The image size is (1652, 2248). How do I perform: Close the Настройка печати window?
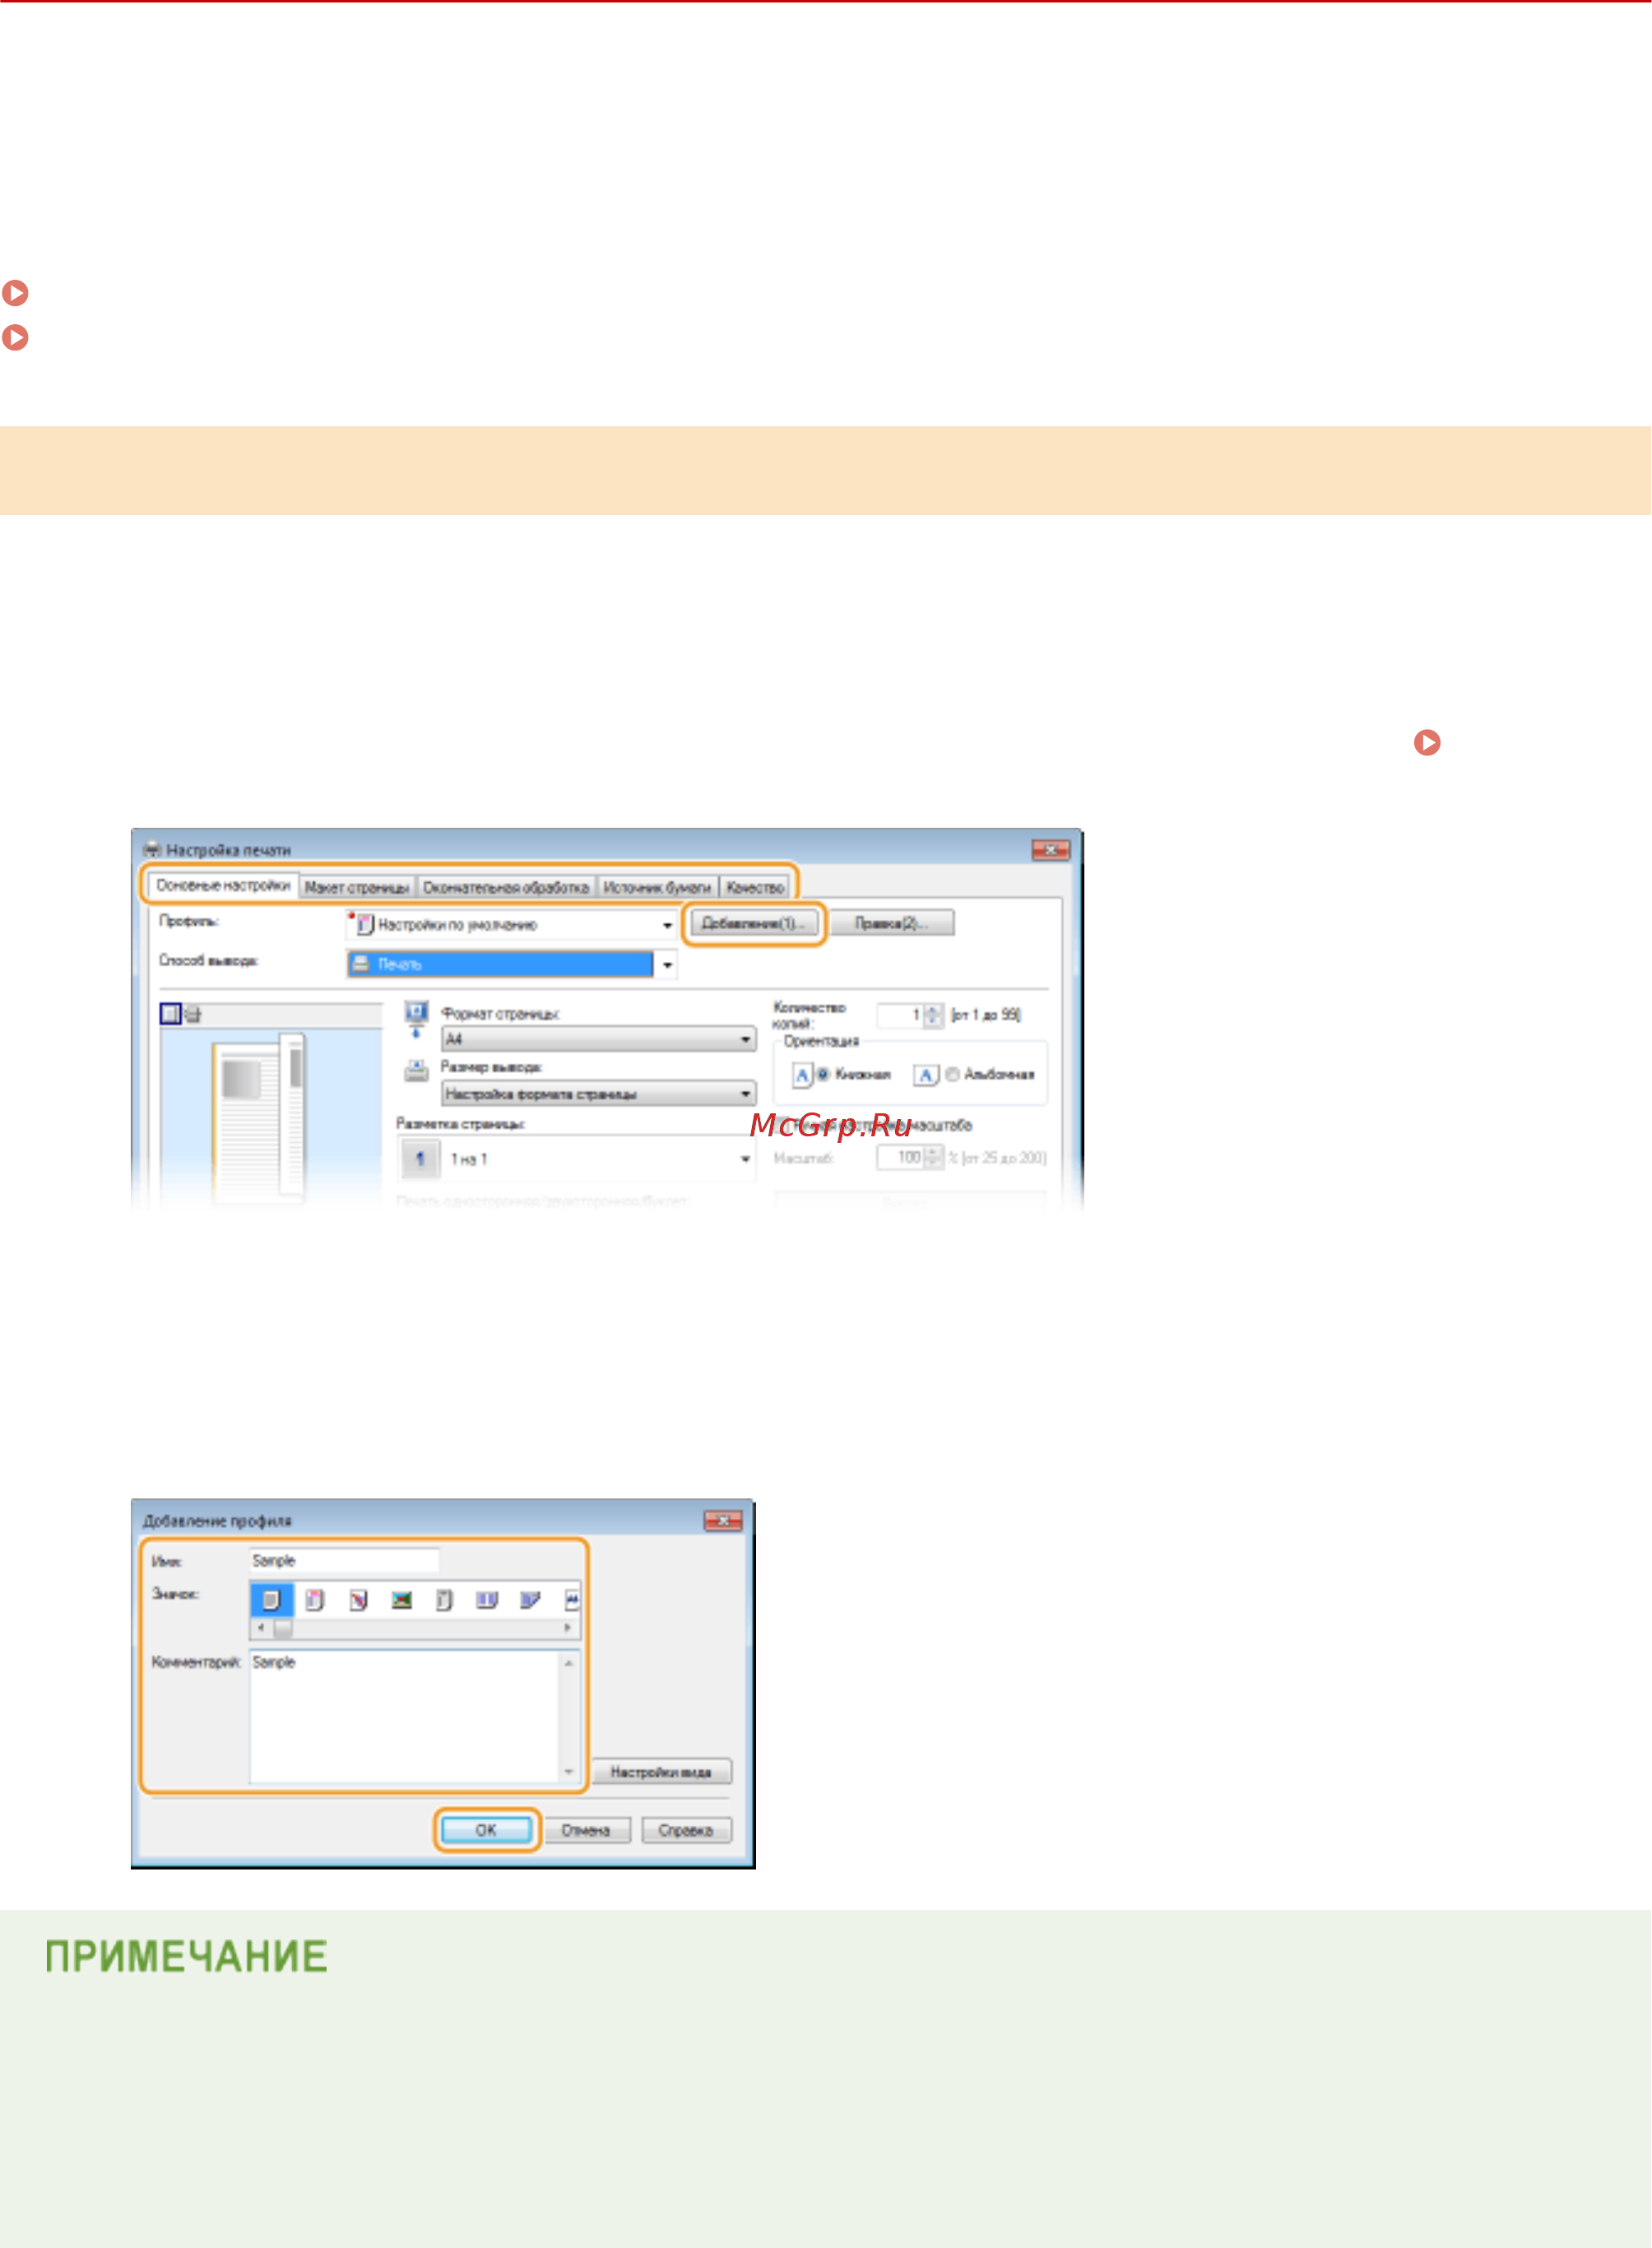pos(1051,850)
